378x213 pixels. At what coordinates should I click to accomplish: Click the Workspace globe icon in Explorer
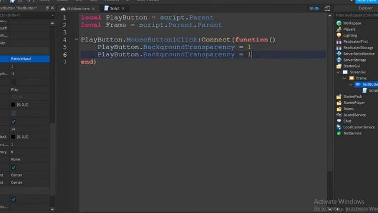point(339,23)
